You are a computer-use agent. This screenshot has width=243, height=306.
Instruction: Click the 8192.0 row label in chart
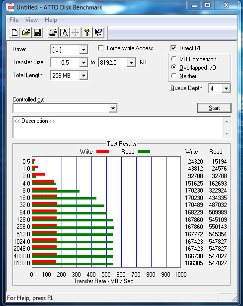click(22, 263)
